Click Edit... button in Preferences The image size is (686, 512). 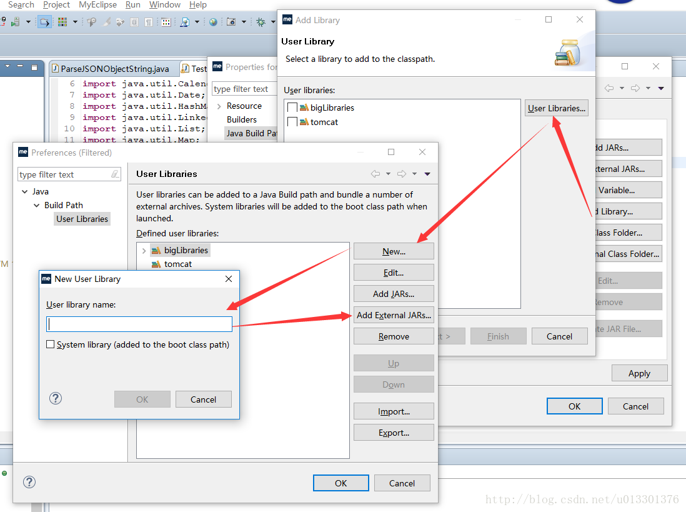click(x=394, y=273)
